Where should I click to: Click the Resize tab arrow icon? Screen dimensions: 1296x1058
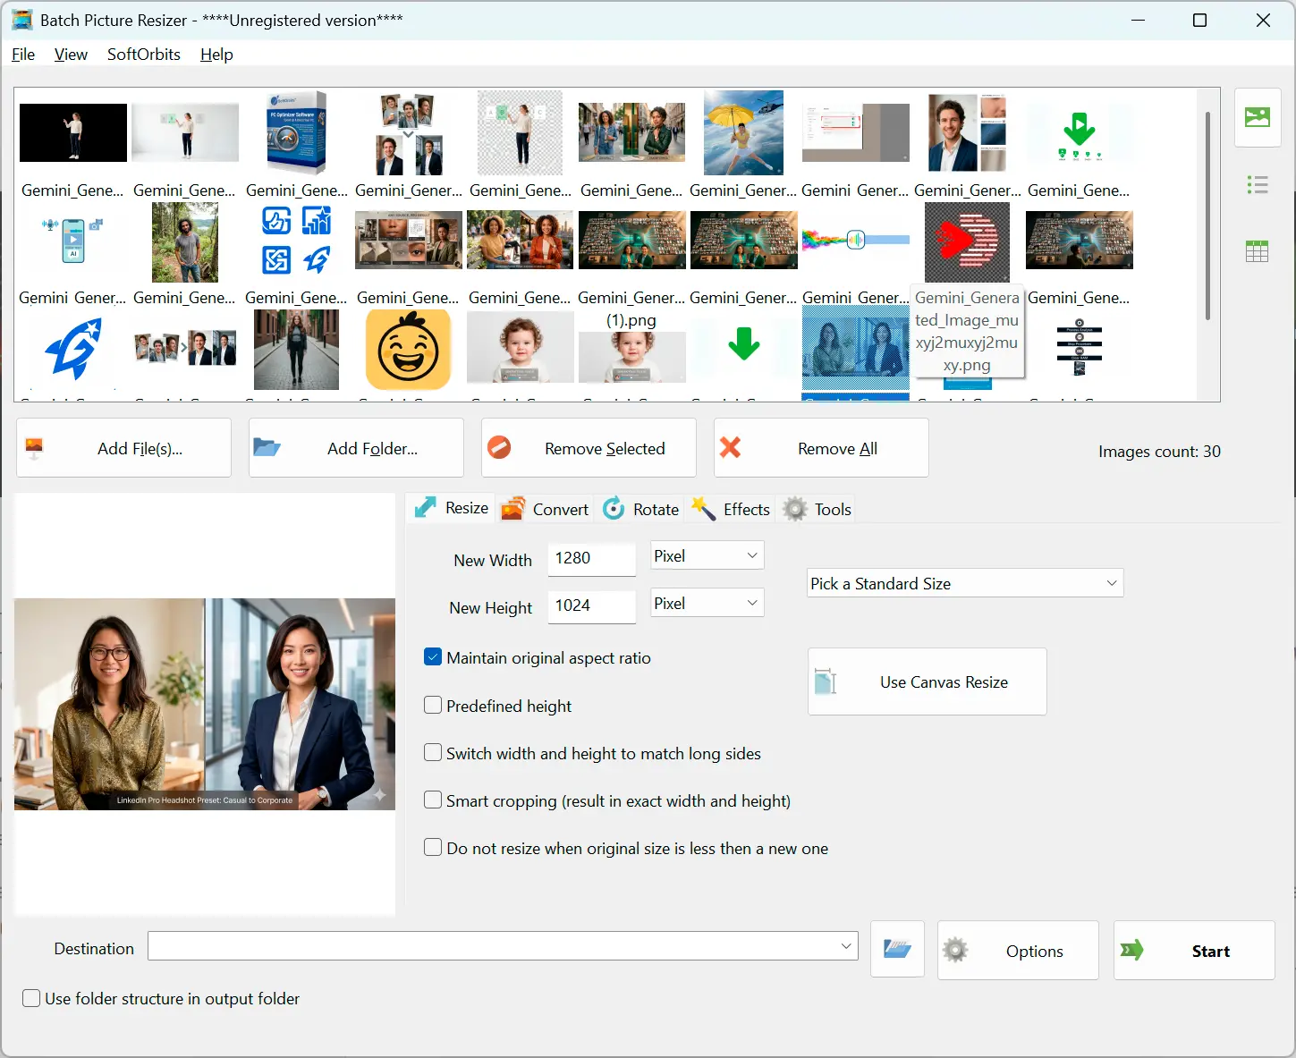click(x=425, y=509)
